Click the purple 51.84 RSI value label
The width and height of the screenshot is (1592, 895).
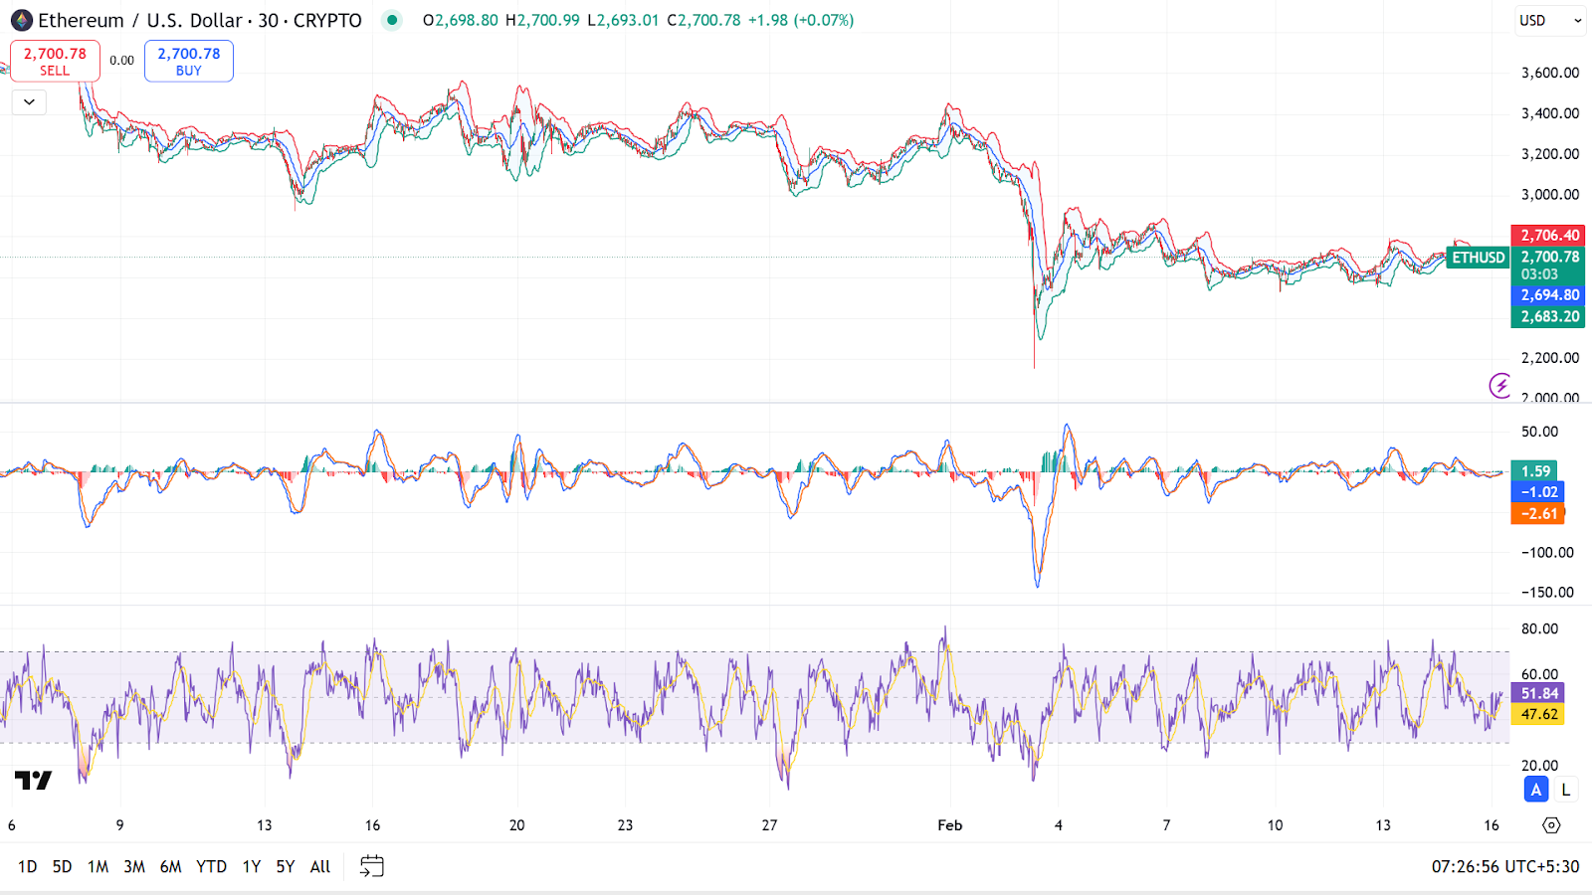(x=1538, y=693)
